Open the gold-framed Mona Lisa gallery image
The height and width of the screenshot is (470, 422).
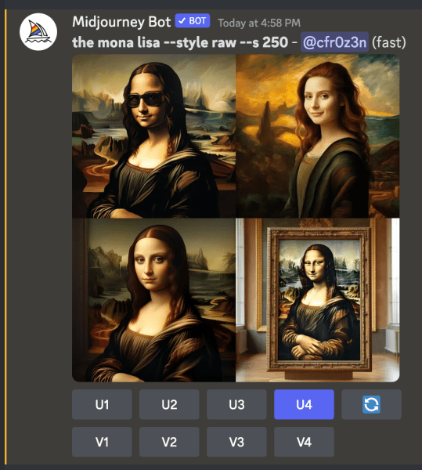tap(318, 300)
